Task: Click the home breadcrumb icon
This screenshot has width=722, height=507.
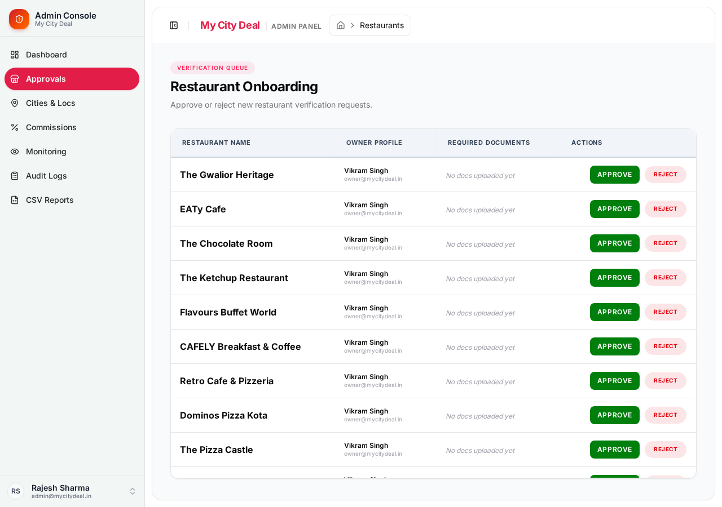Action: pyautogui.click(x=341, y=25)
